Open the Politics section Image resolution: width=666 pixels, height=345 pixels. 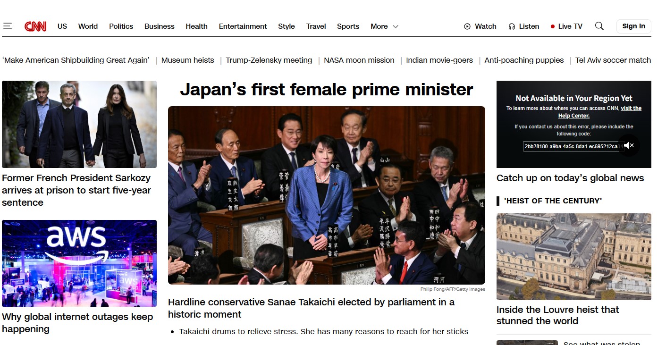(x=121, y=26)
